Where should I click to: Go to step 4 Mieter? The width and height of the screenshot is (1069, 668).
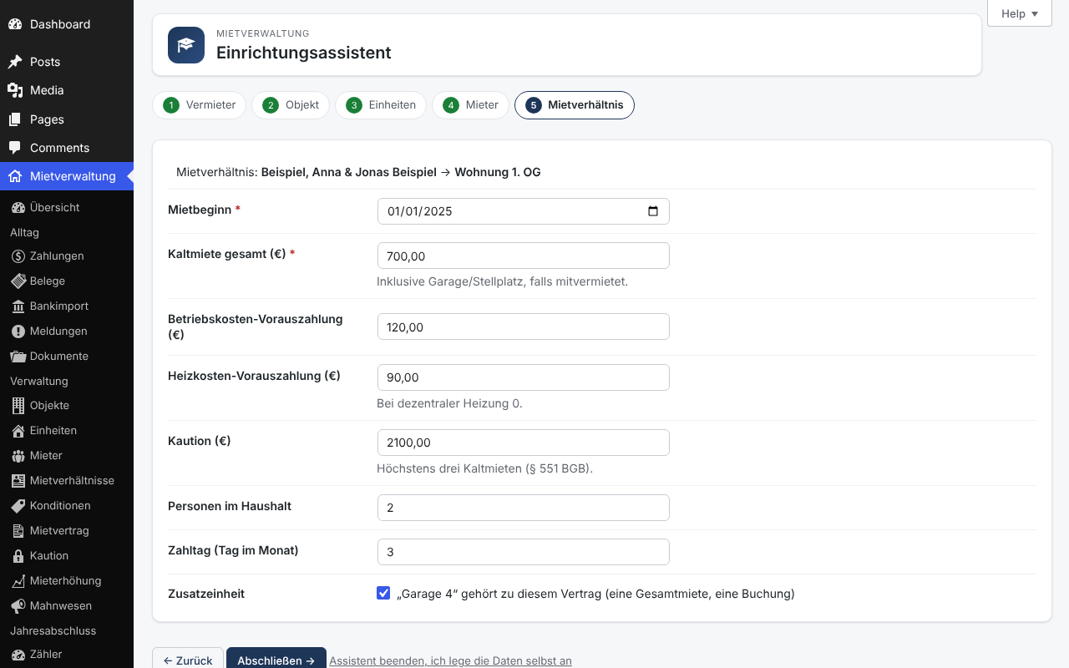(x=470, y=105)
